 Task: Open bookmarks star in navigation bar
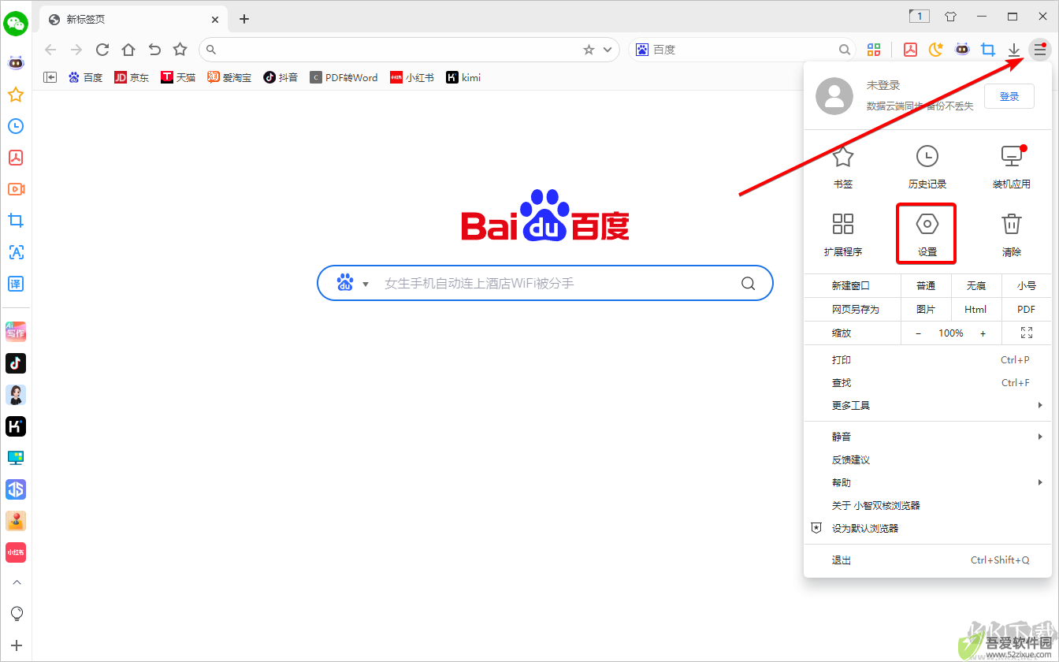(x=180, y=50)
